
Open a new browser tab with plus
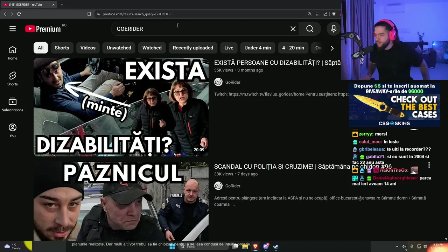(62, 5)
